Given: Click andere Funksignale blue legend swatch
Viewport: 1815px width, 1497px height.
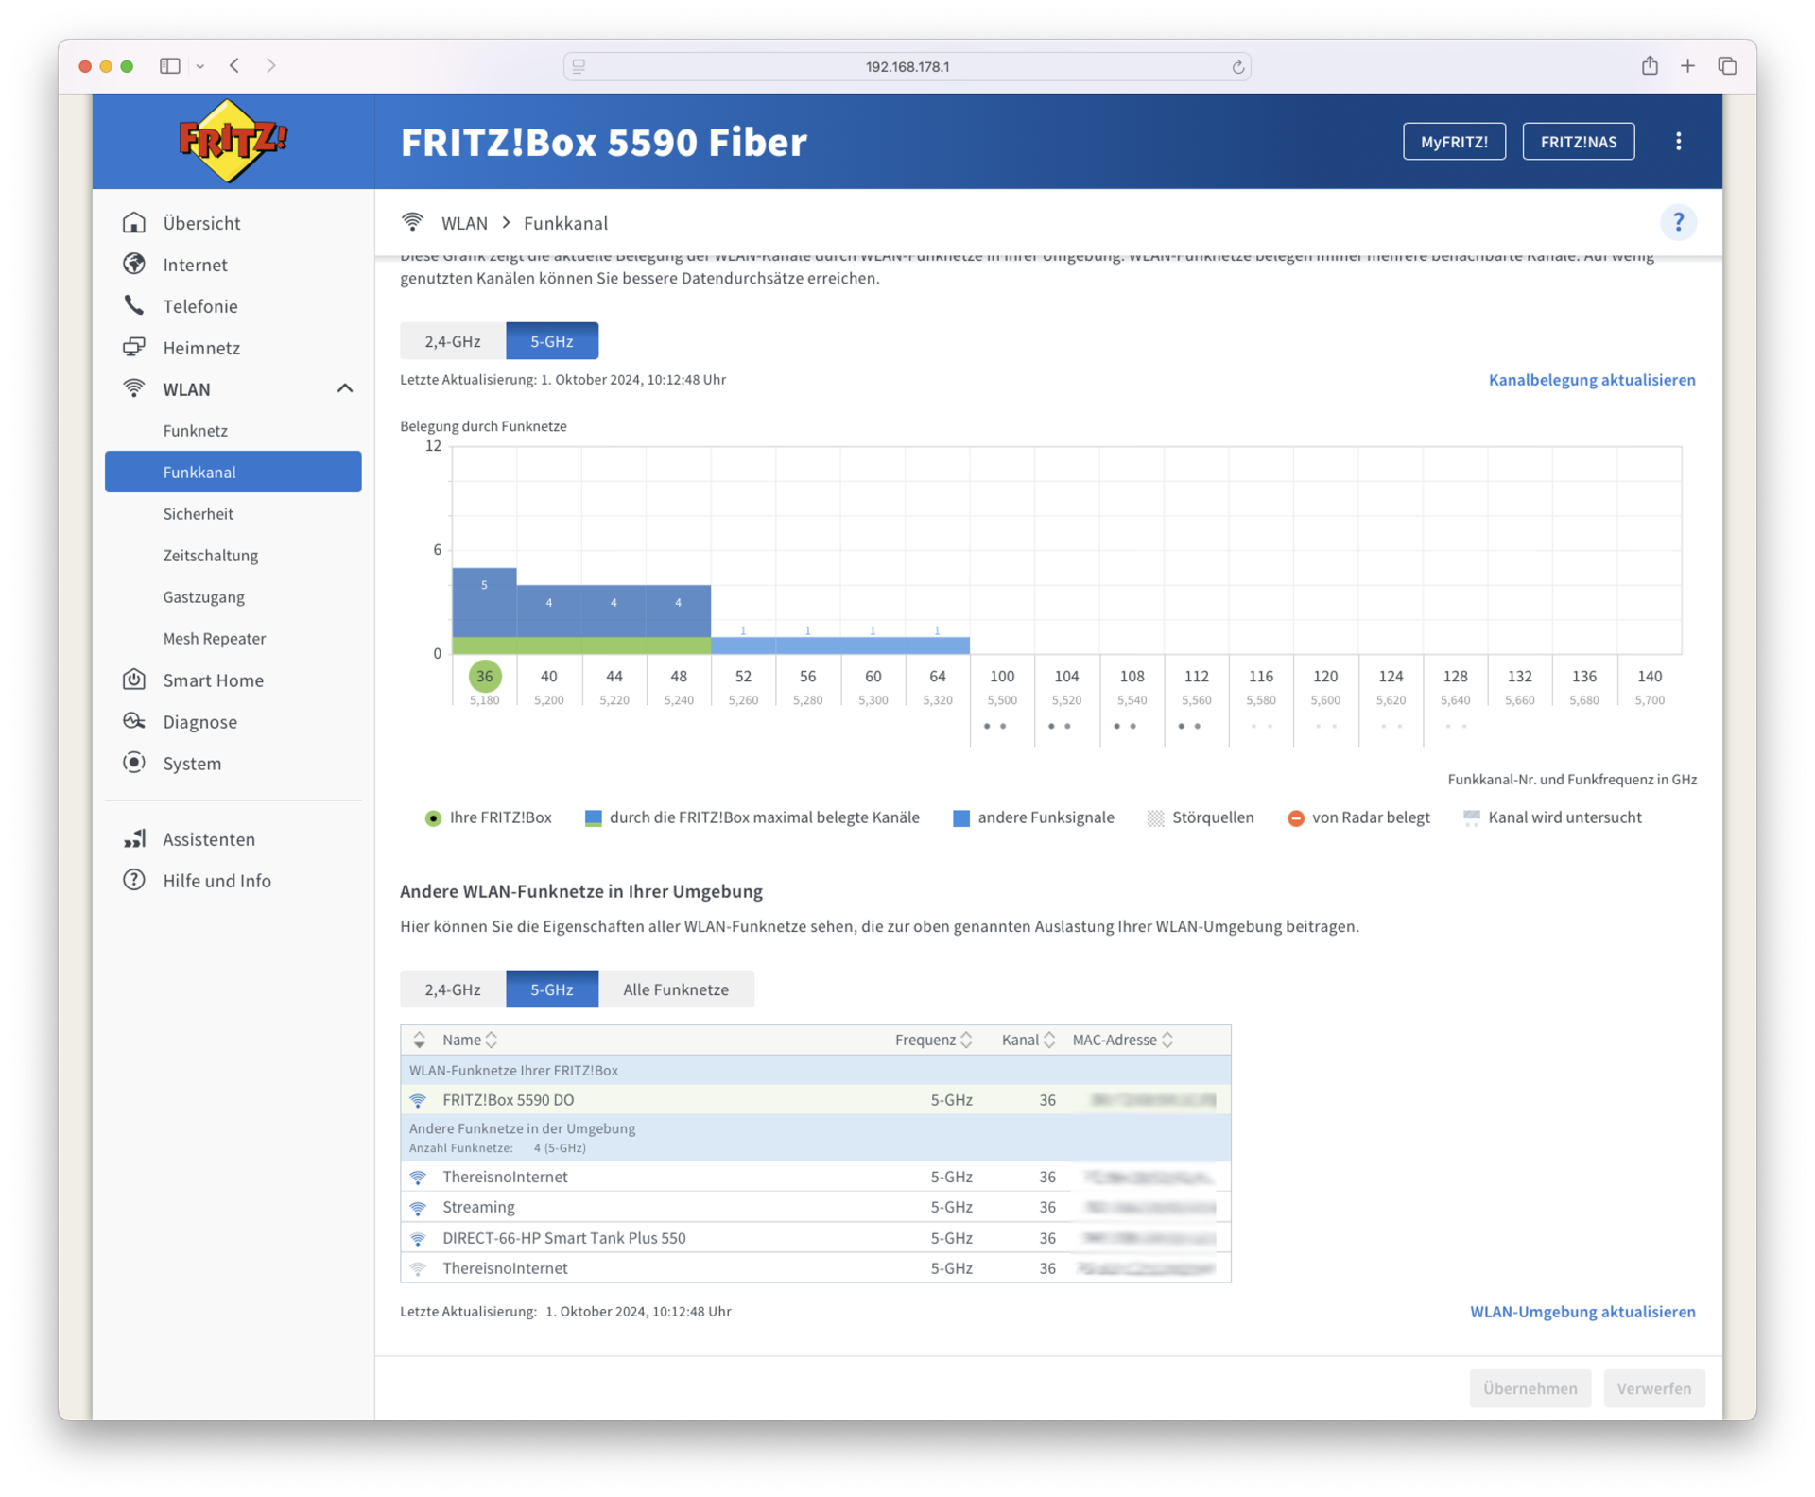Looking at the screenshot, I should (960, 817).
